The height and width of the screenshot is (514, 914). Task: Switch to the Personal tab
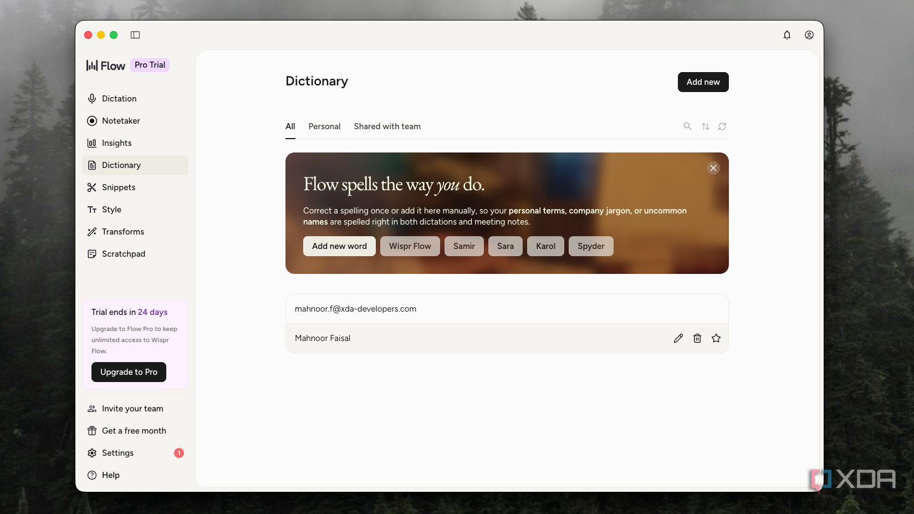(324, 126)
